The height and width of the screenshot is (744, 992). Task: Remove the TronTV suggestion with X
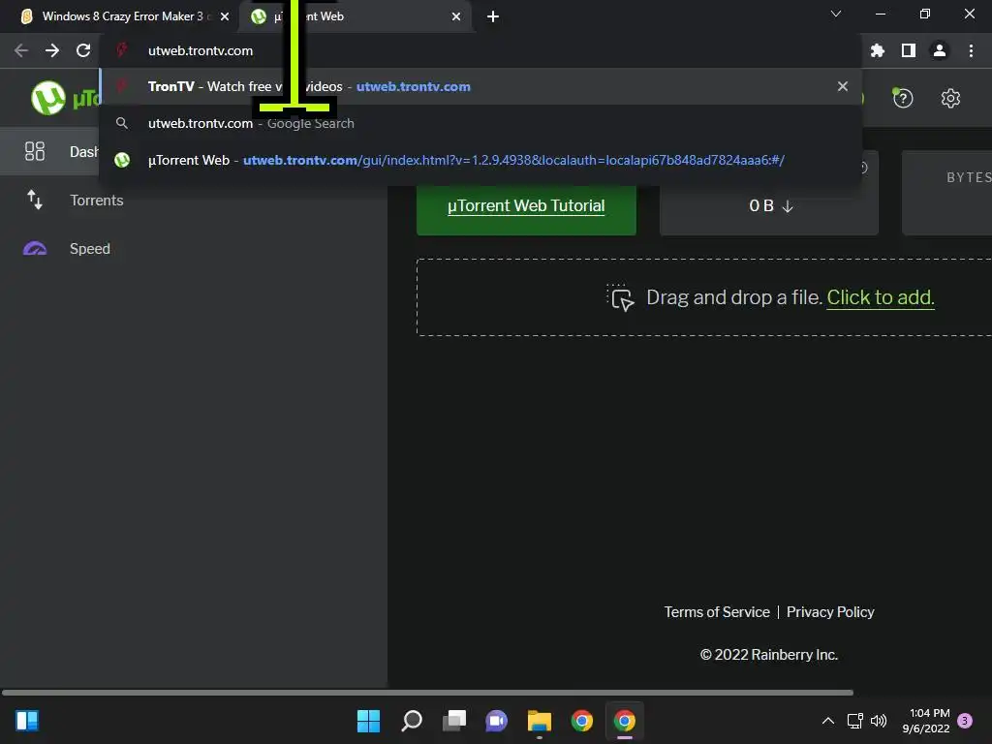click(x=842, y=86)
